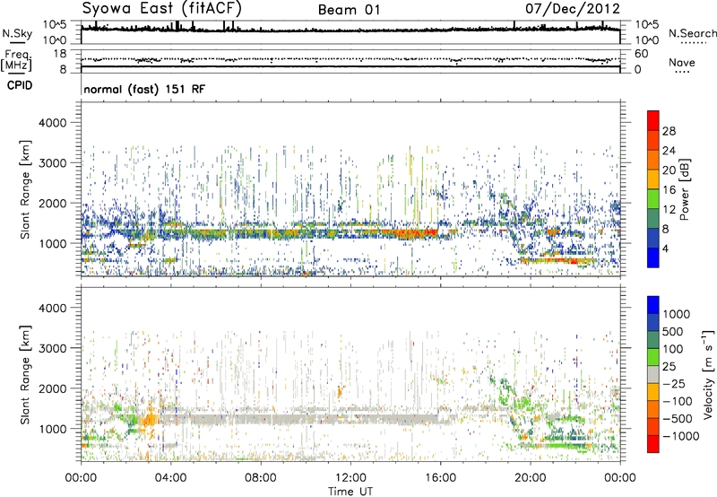Click the '1000' velocity colorbar tick
The image size is (717, 497).
(677, 314)
